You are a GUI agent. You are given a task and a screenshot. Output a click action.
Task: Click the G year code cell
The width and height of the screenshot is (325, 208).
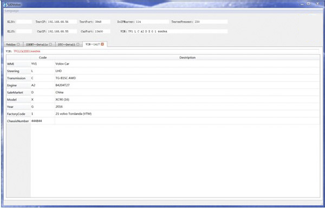pyautogui.click(x=43, y=106)
